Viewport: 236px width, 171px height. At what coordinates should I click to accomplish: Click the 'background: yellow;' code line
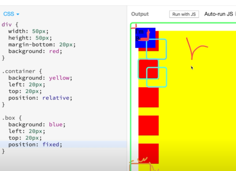(40, 78)
